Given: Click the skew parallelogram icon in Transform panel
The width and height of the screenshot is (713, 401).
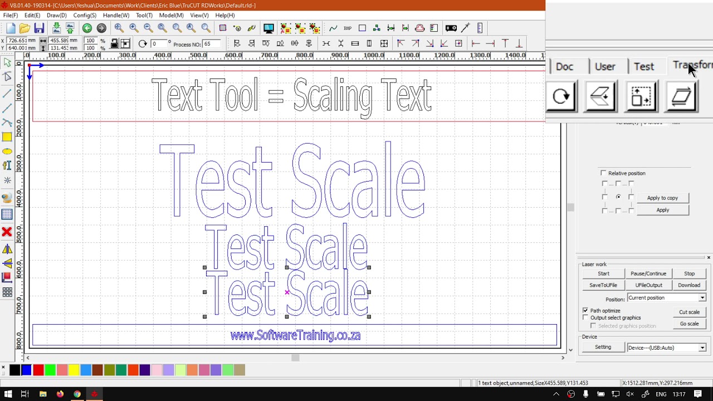Looking at the screenshot, I should (681, 96).
